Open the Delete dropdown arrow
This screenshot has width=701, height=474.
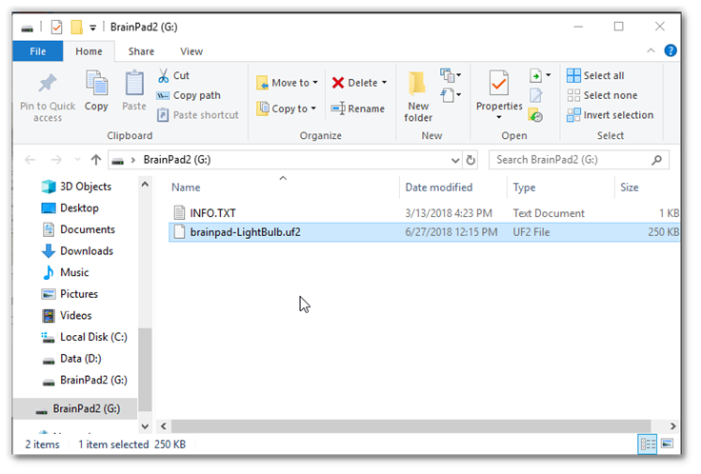click(384, 83)
